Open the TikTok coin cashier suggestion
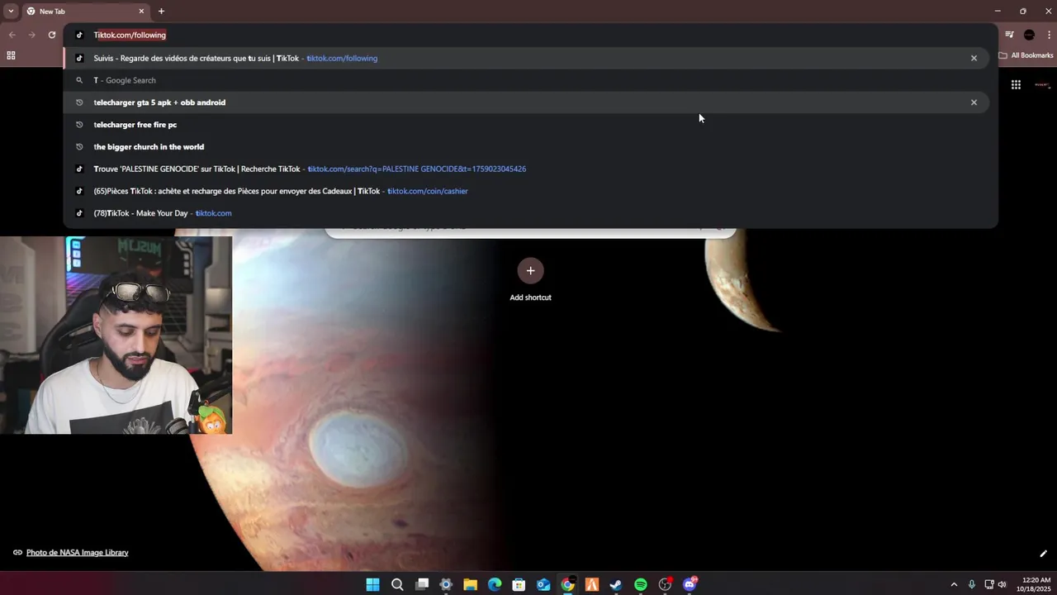The width and height of the screenshot is (1057, 595). click(x=526, y=191)
